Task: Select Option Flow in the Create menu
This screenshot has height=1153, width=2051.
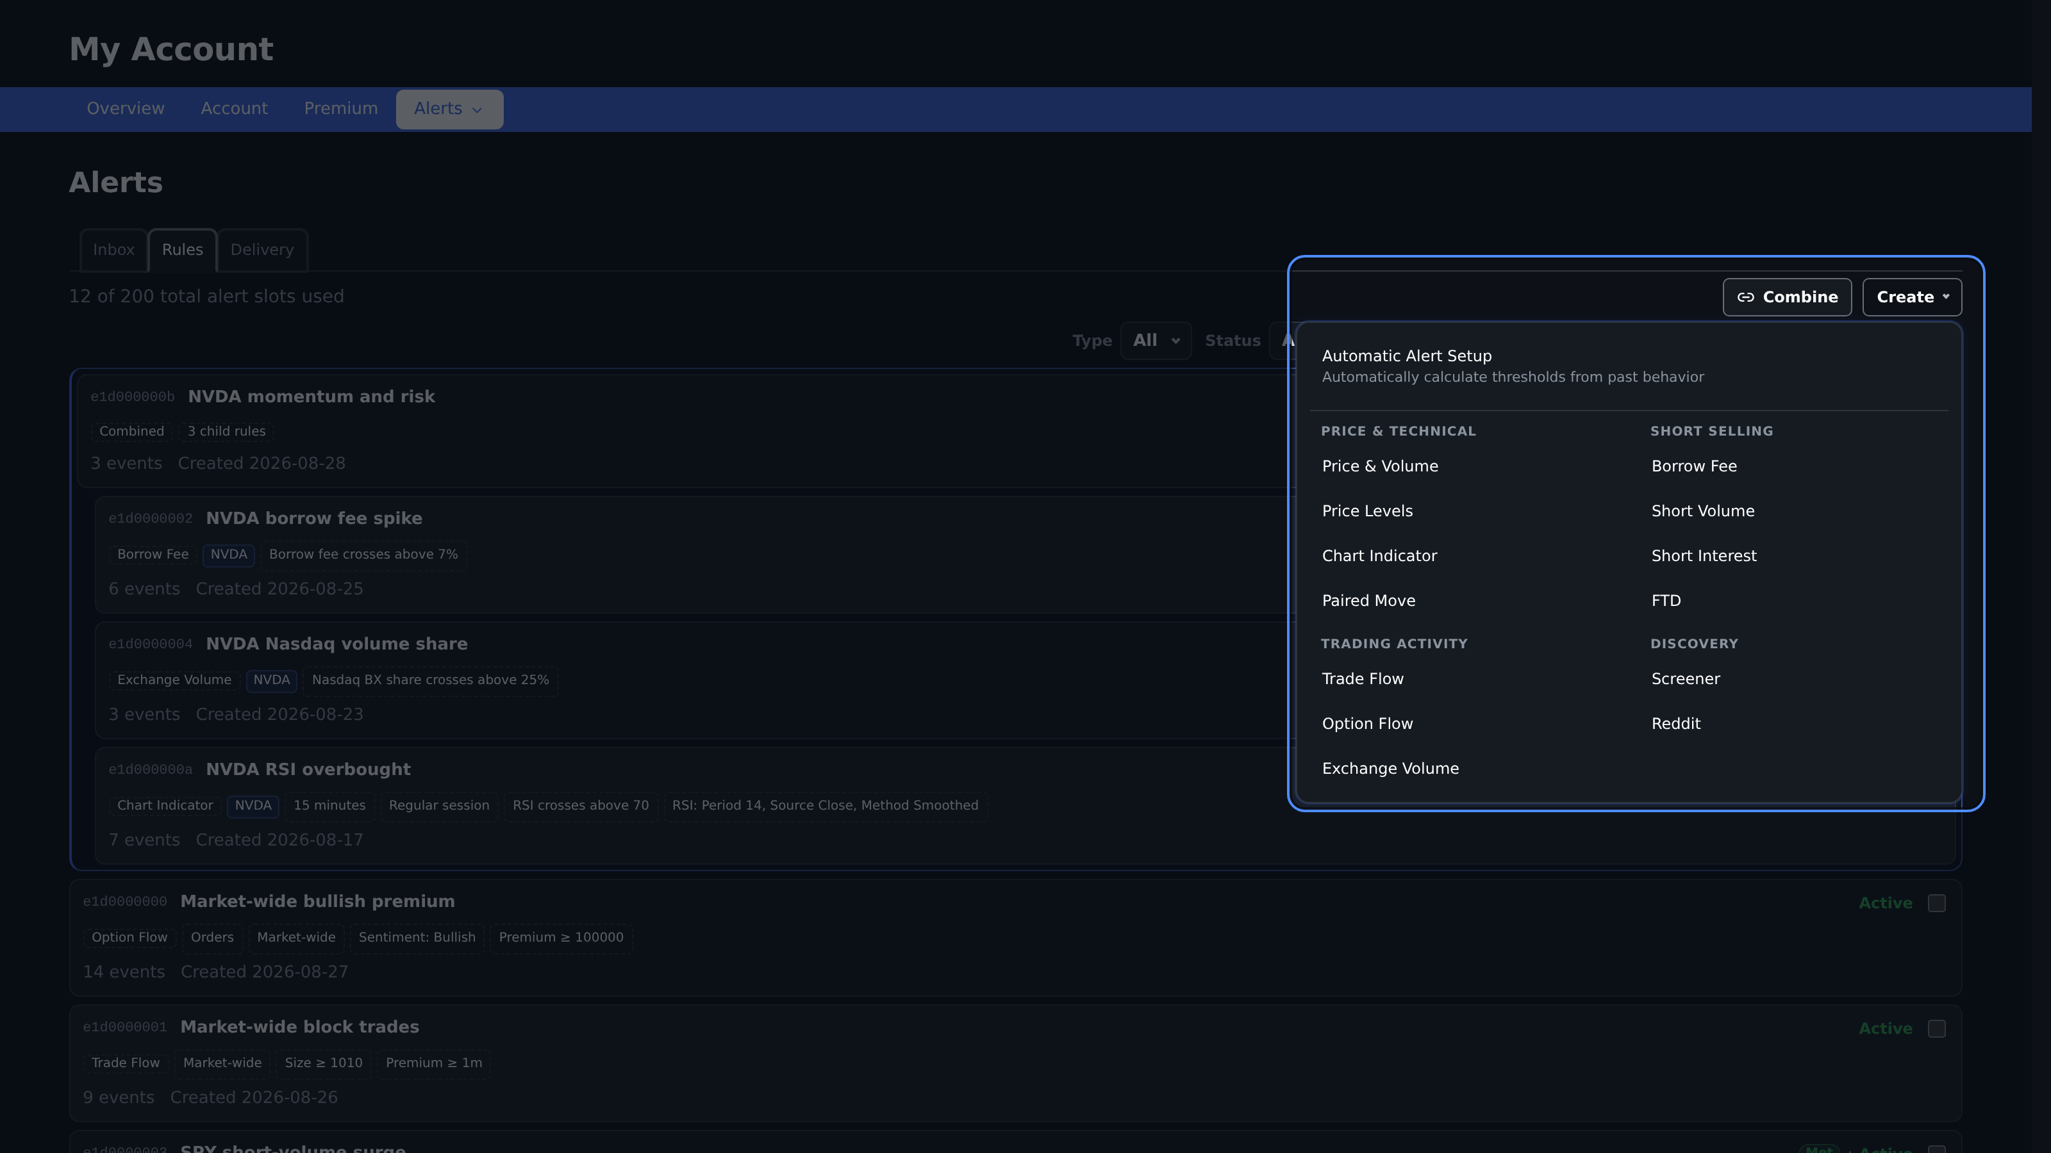Action: [1367, 723]
